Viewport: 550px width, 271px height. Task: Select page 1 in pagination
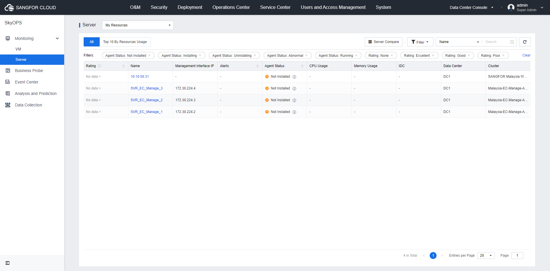click(433, 256)
